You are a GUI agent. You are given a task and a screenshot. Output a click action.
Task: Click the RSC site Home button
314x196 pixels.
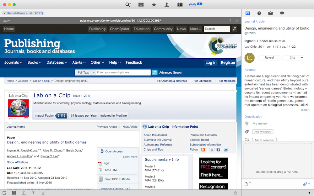click(x=9, y=29)
